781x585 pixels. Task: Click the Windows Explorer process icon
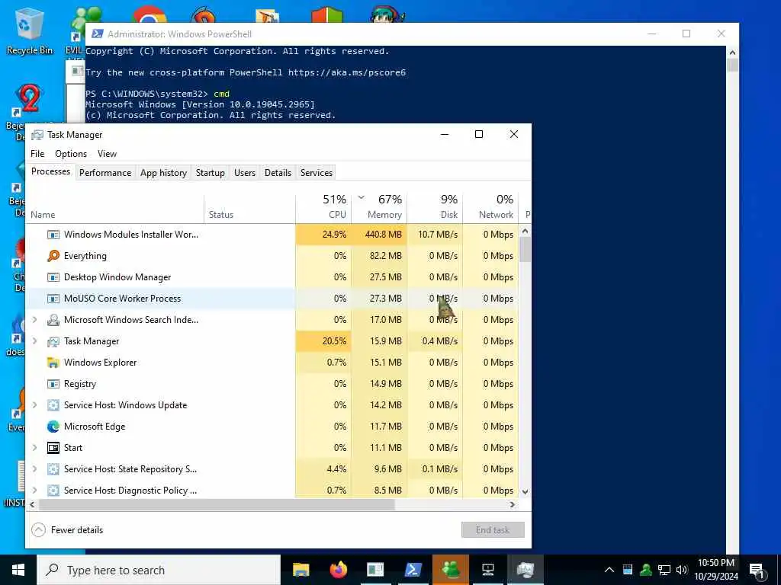coord(53,363)
